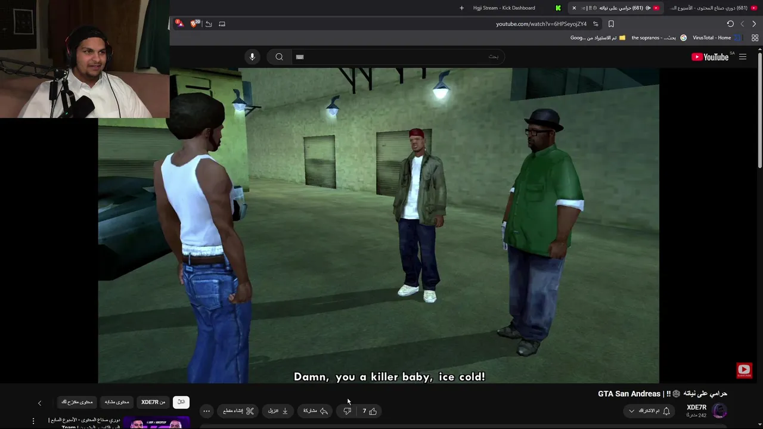Click the share arrow toolbar icon
This screenshot has width=763, height=429.
coord(209,24)
